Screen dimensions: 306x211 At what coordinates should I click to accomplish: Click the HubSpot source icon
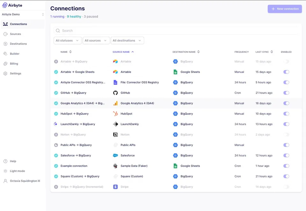coord(115,114)
